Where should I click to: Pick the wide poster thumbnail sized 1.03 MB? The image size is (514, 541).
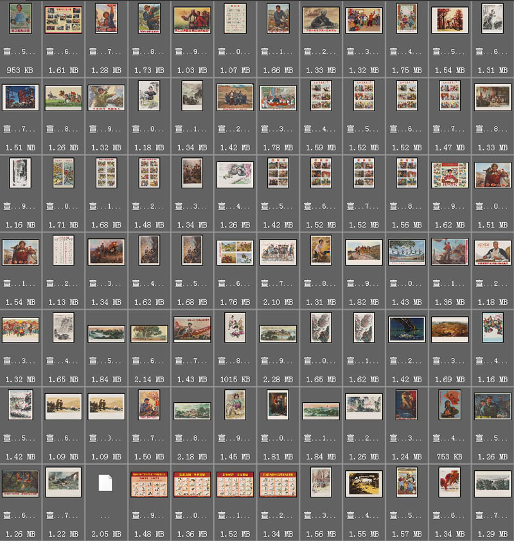[x=192, y=19]
